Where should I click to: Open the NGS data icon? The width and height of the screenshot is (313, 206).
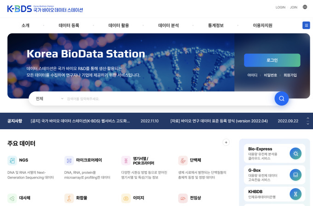12,160
